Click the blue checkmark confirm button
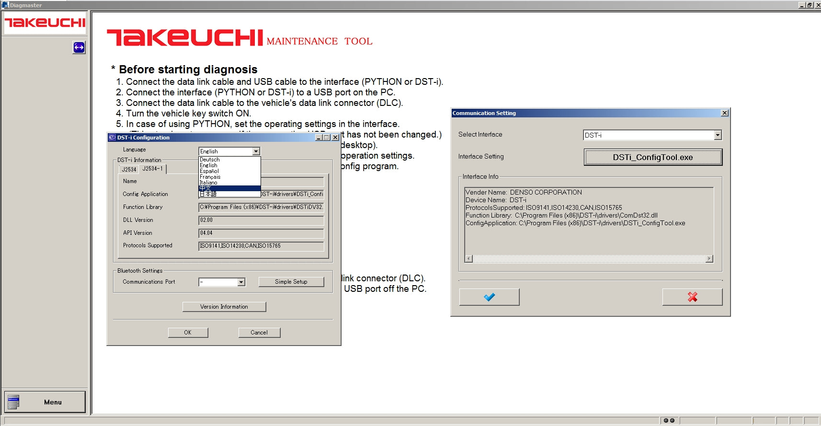821x426 pixels. click(489, 297)
